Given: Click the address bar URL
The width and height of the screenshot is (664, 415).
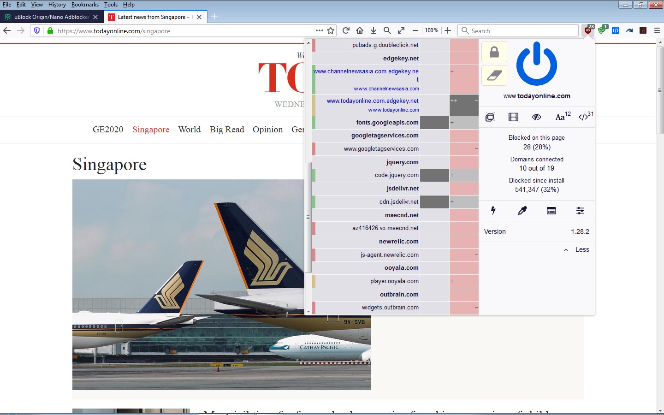Looking at the screenshot, I should coord(114,31).
